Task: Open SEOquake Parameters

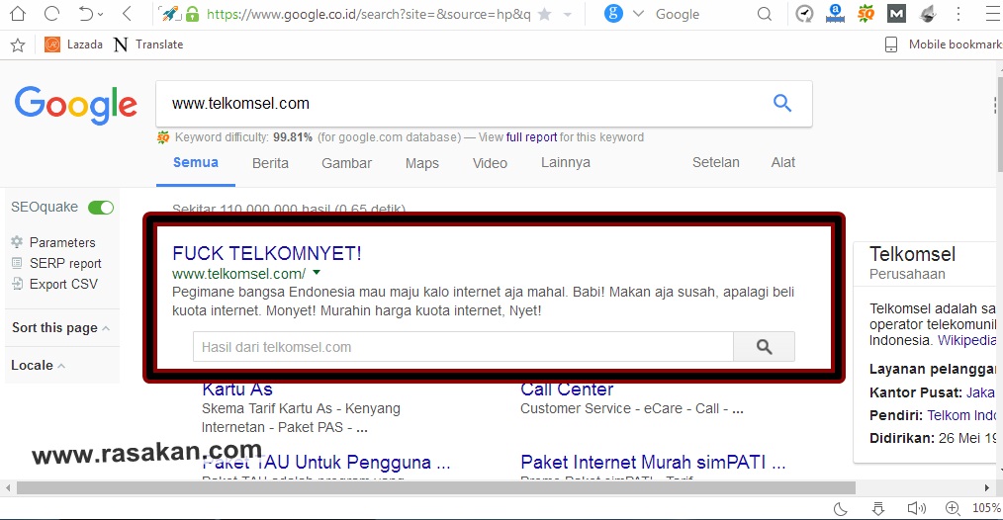Action: pyautogui.click(x=62, y=242)
